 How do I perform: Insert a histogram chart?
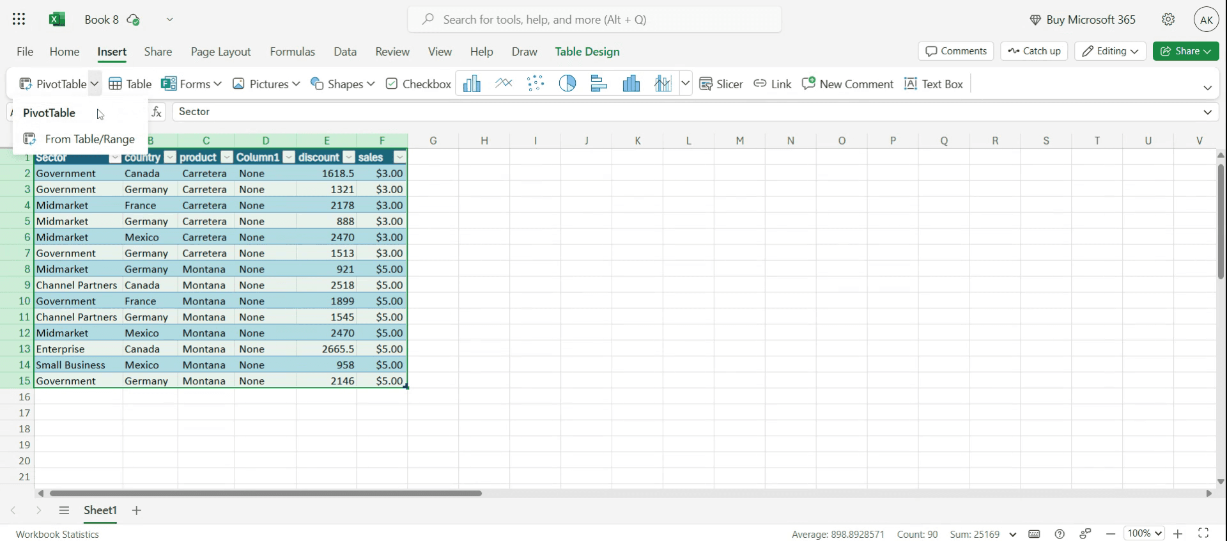tap(631, 84)
